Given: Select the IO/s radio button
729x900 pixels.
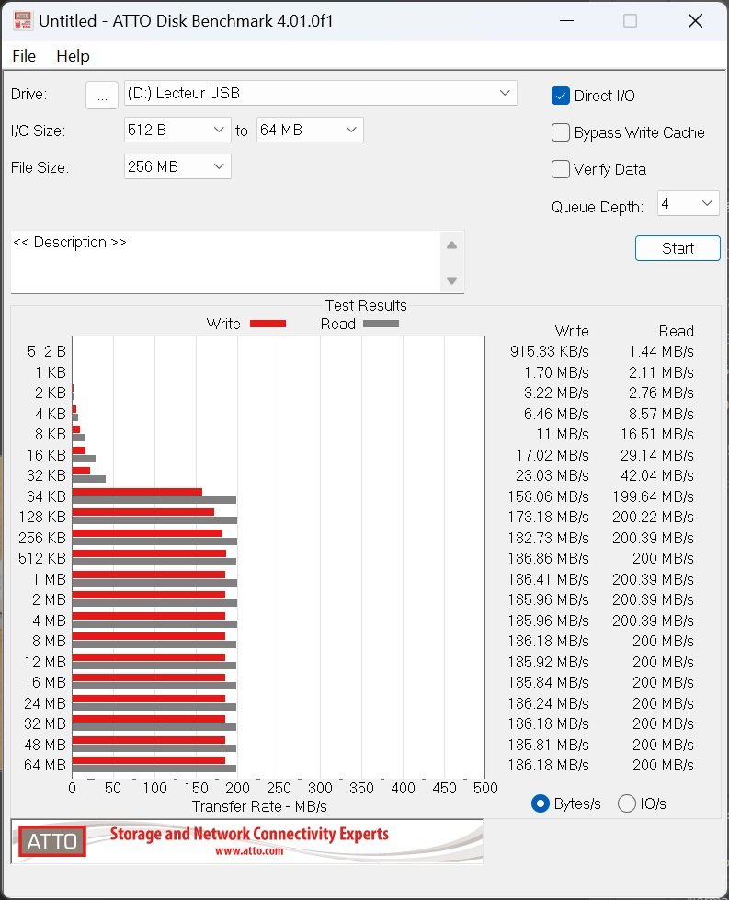Looking at the screenshot, I should pyautogui.click(x=627, y=803).
